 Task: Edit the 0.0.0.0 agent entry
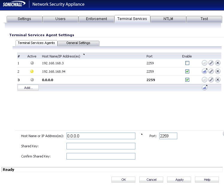(211, 80)
